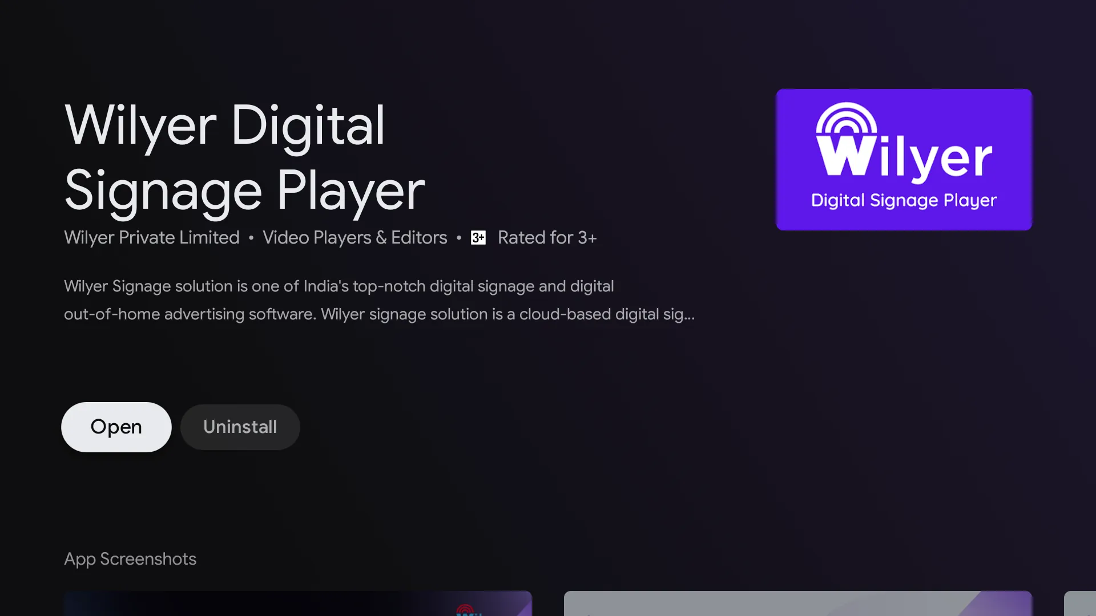This screenshot has width=1096, height=616.
Task: Click the description's first line about India
Action: pyautogui.click(x=339, y=286)
